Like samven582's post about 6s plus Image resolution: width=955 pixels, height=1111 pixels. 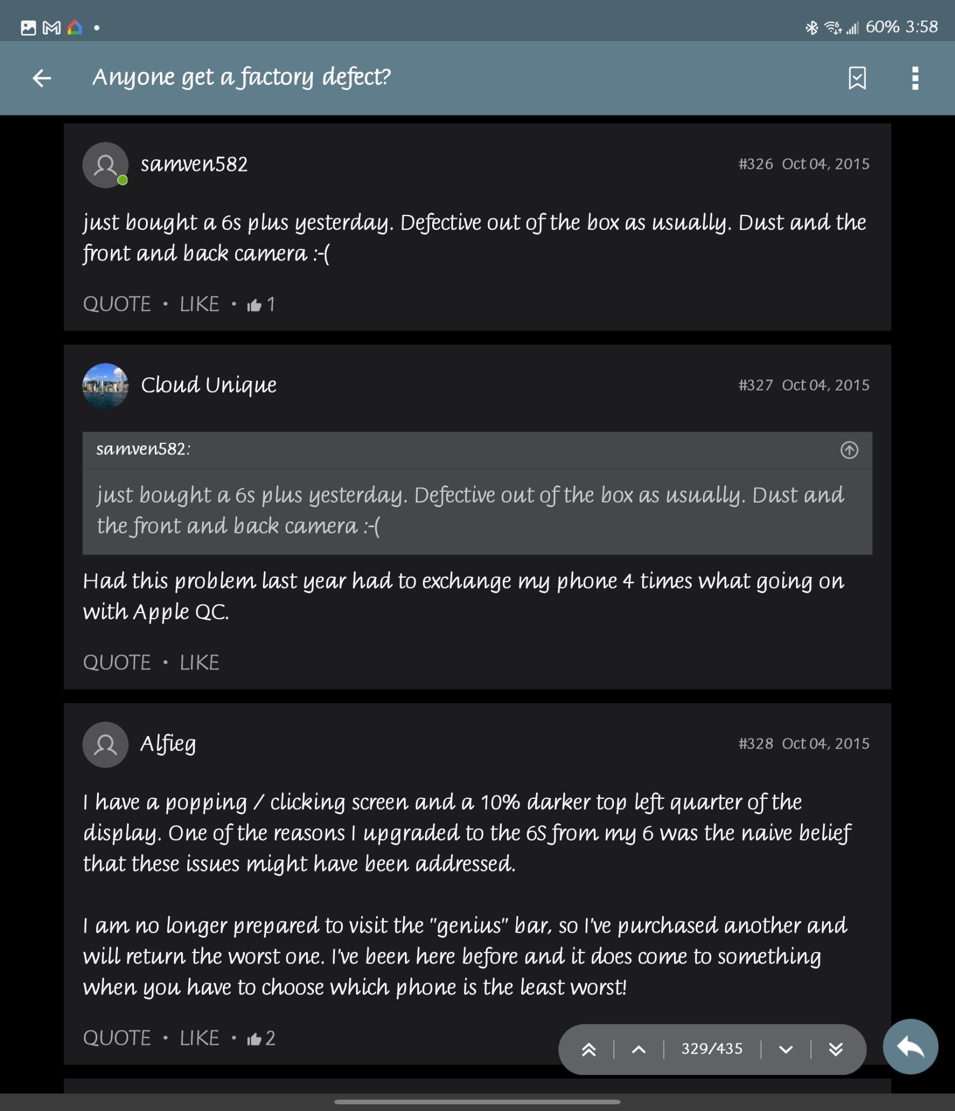[x=199, y=304]
